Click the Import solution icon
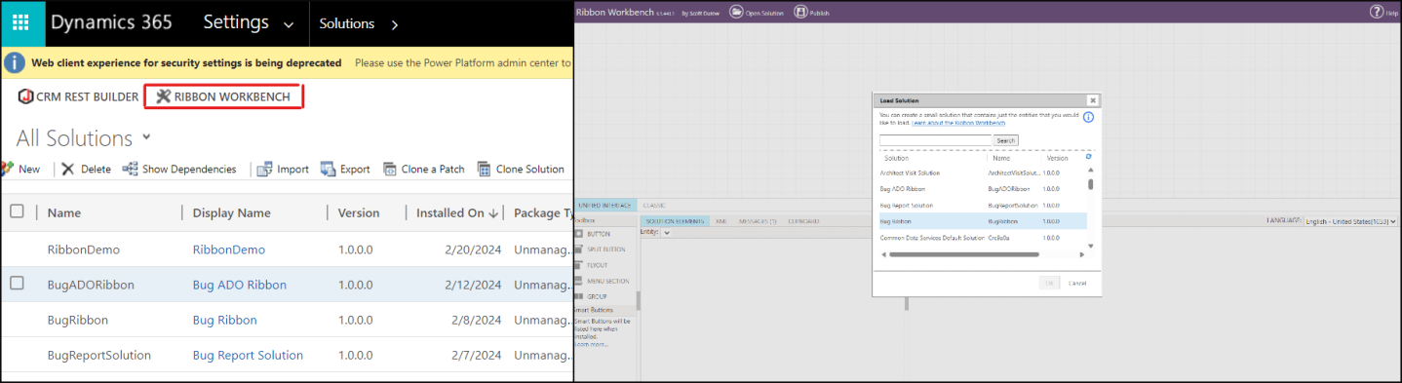This screenshot has height=383, width=1402. click(x=264, y=169)
